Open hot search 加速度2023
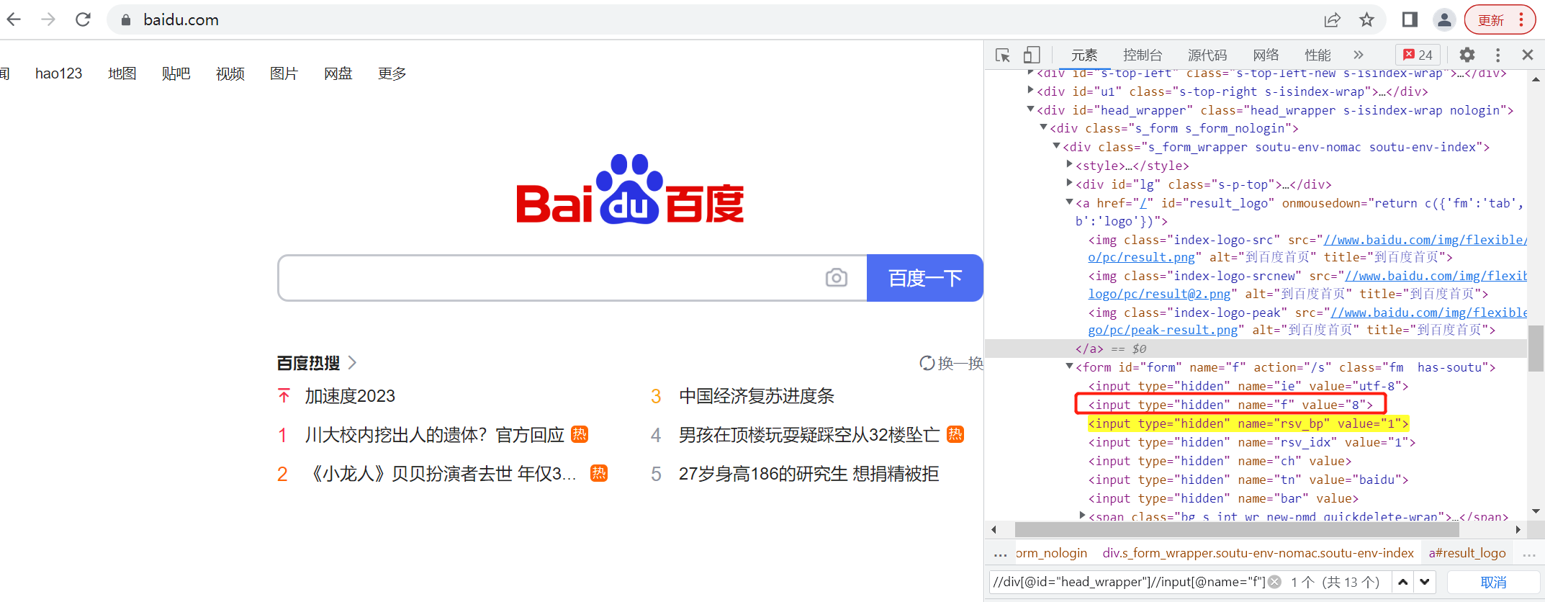Image resolution: width=1545 pixels, height=602 pixels. coord(350,396)
